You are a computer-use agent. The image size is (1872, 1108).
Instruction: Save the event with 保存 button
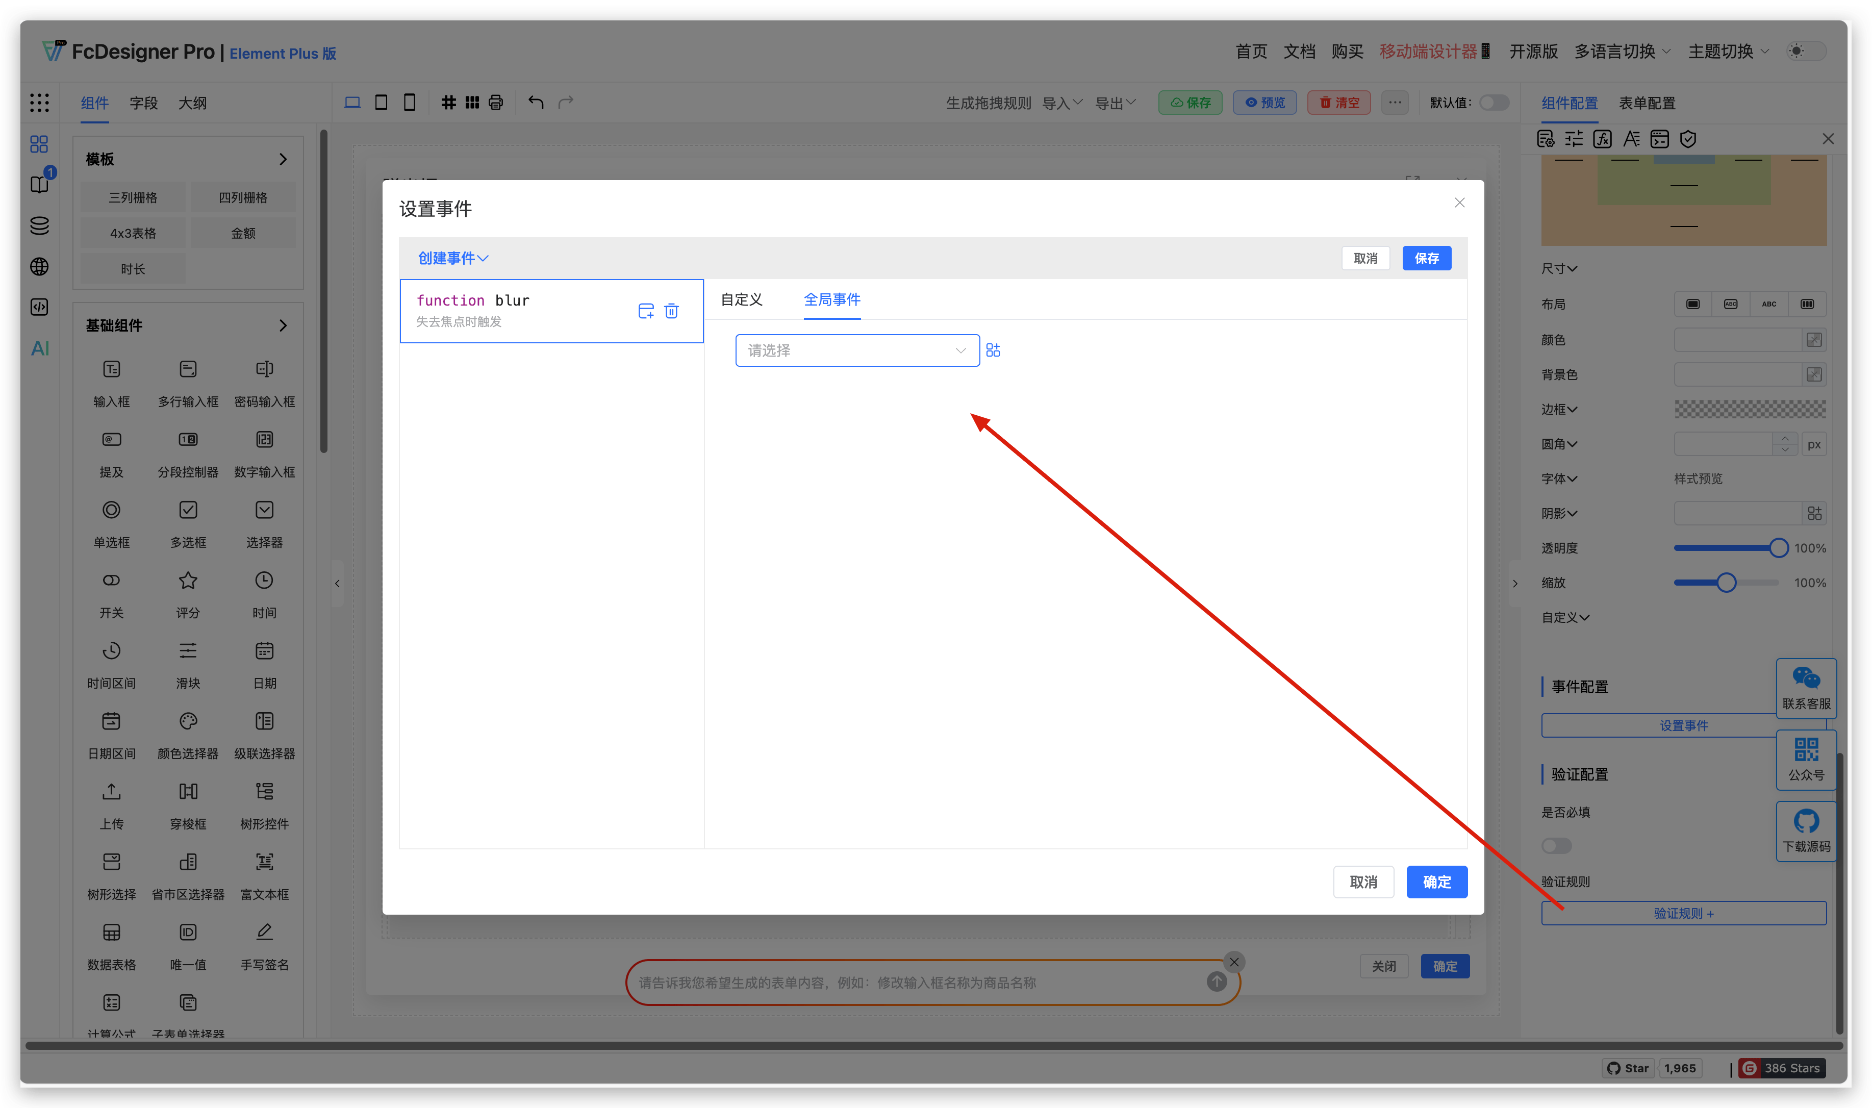[x=1426, y=258]
